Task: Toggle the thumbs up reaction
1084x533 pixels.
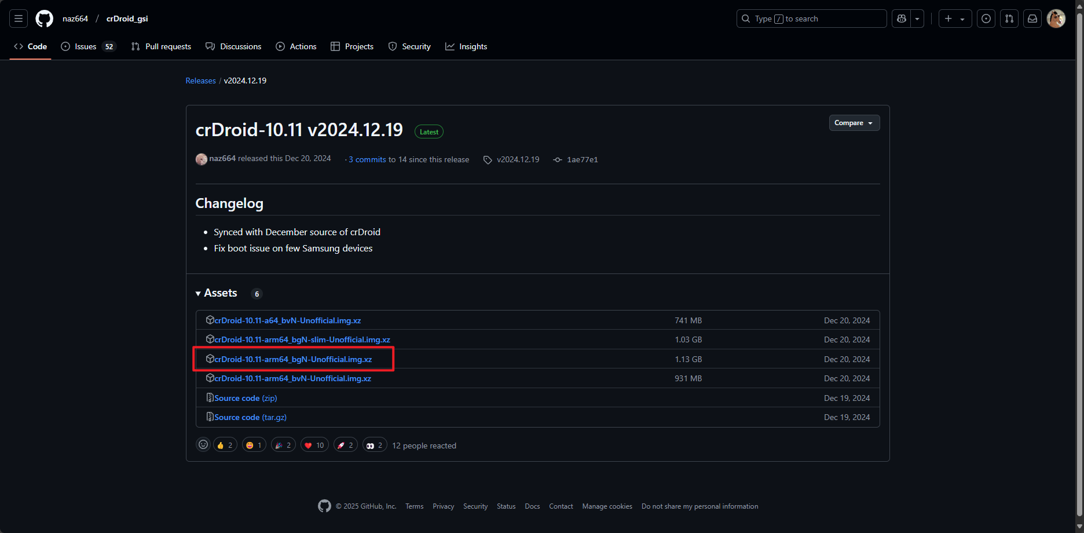Action: point(225,445)
